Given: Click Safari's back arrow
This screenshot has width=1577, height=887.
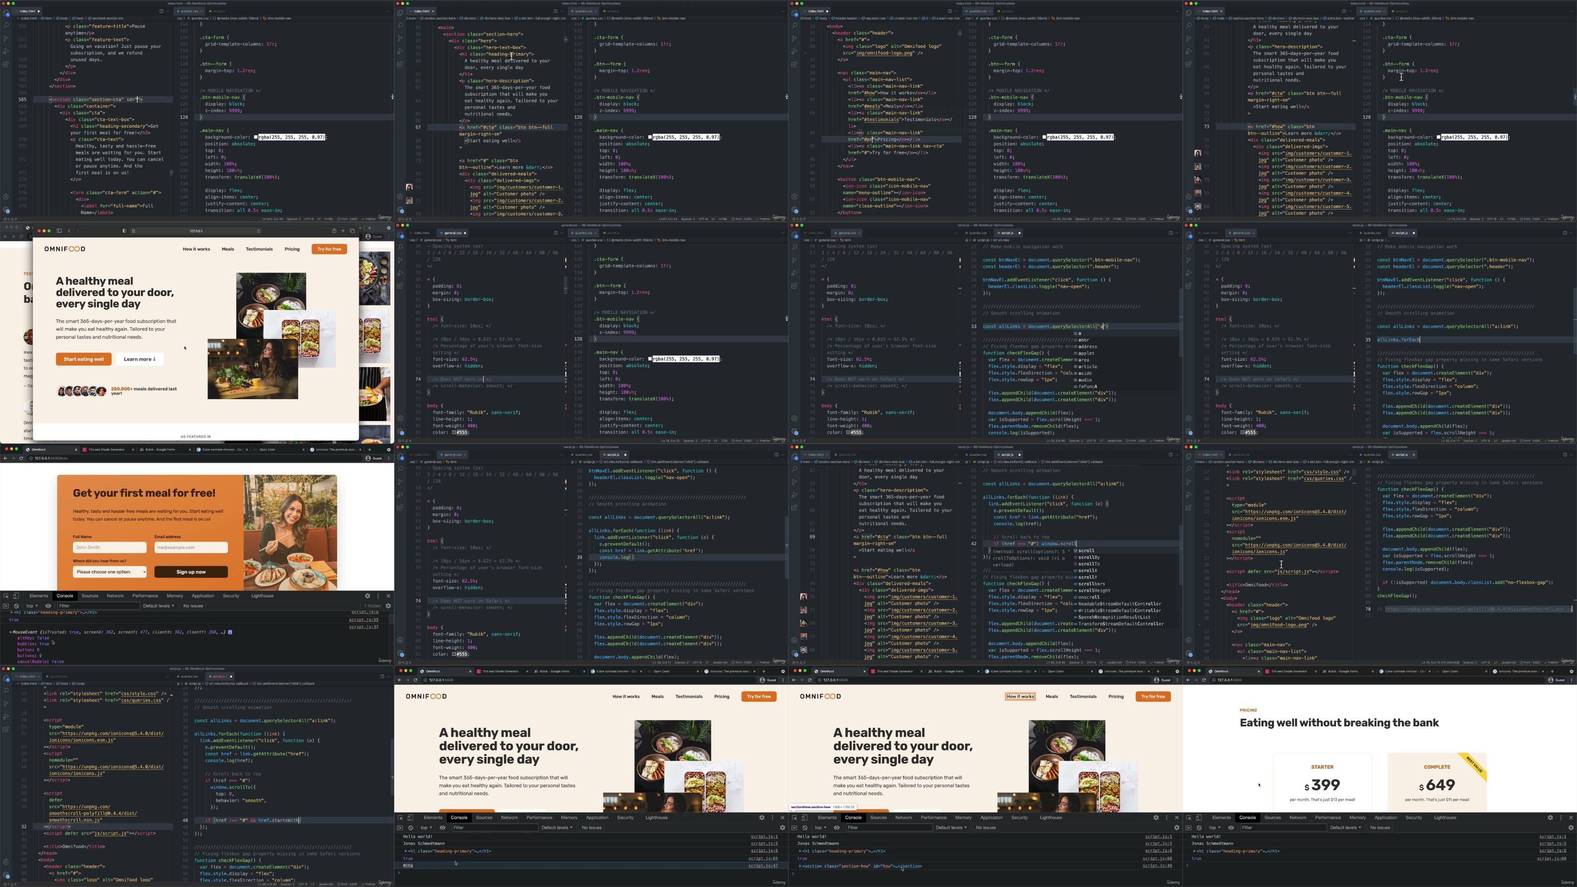Looking at the screenshot, I should coord(69,231).
